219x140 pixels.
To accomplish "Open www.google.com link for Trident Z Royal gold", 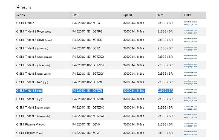I will tap(190, 33).
